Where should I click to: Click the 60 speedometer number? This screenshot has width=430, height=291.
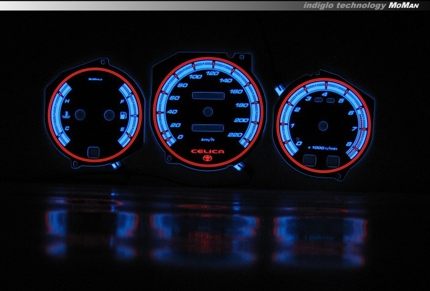click(175, 98)
